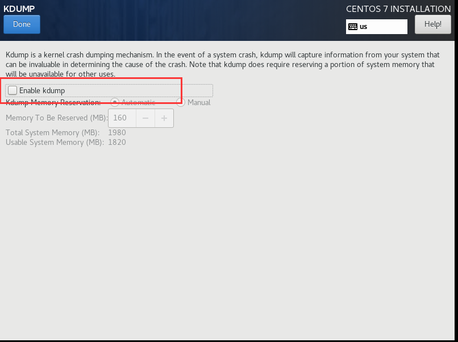Click the Total System Memory value 1980
Screen dimensions: 458x342
(x=117, y=132)
